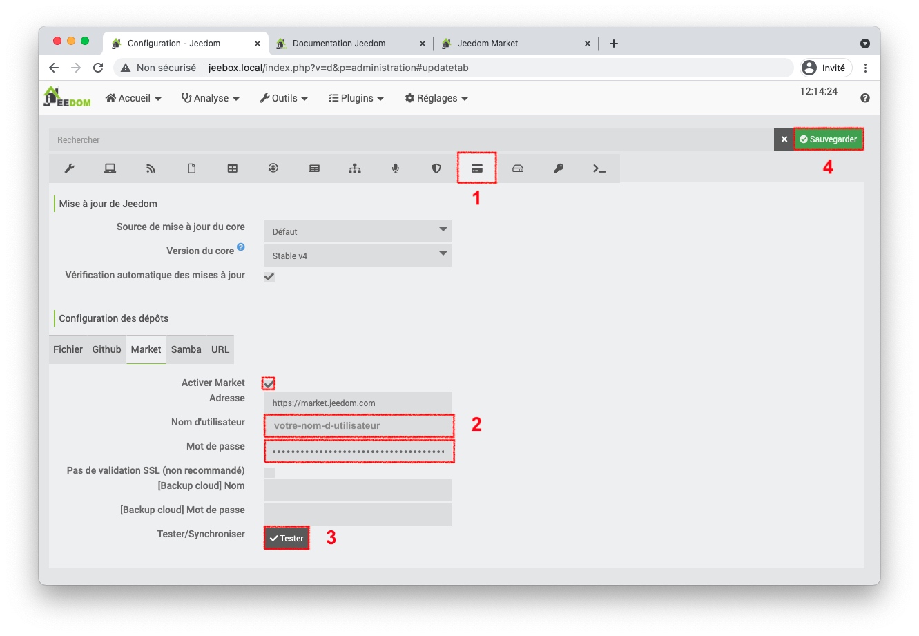Toggle automatic update verification checkbox
919x636 pixels.
pyautogui.click(x=269, y=276)
